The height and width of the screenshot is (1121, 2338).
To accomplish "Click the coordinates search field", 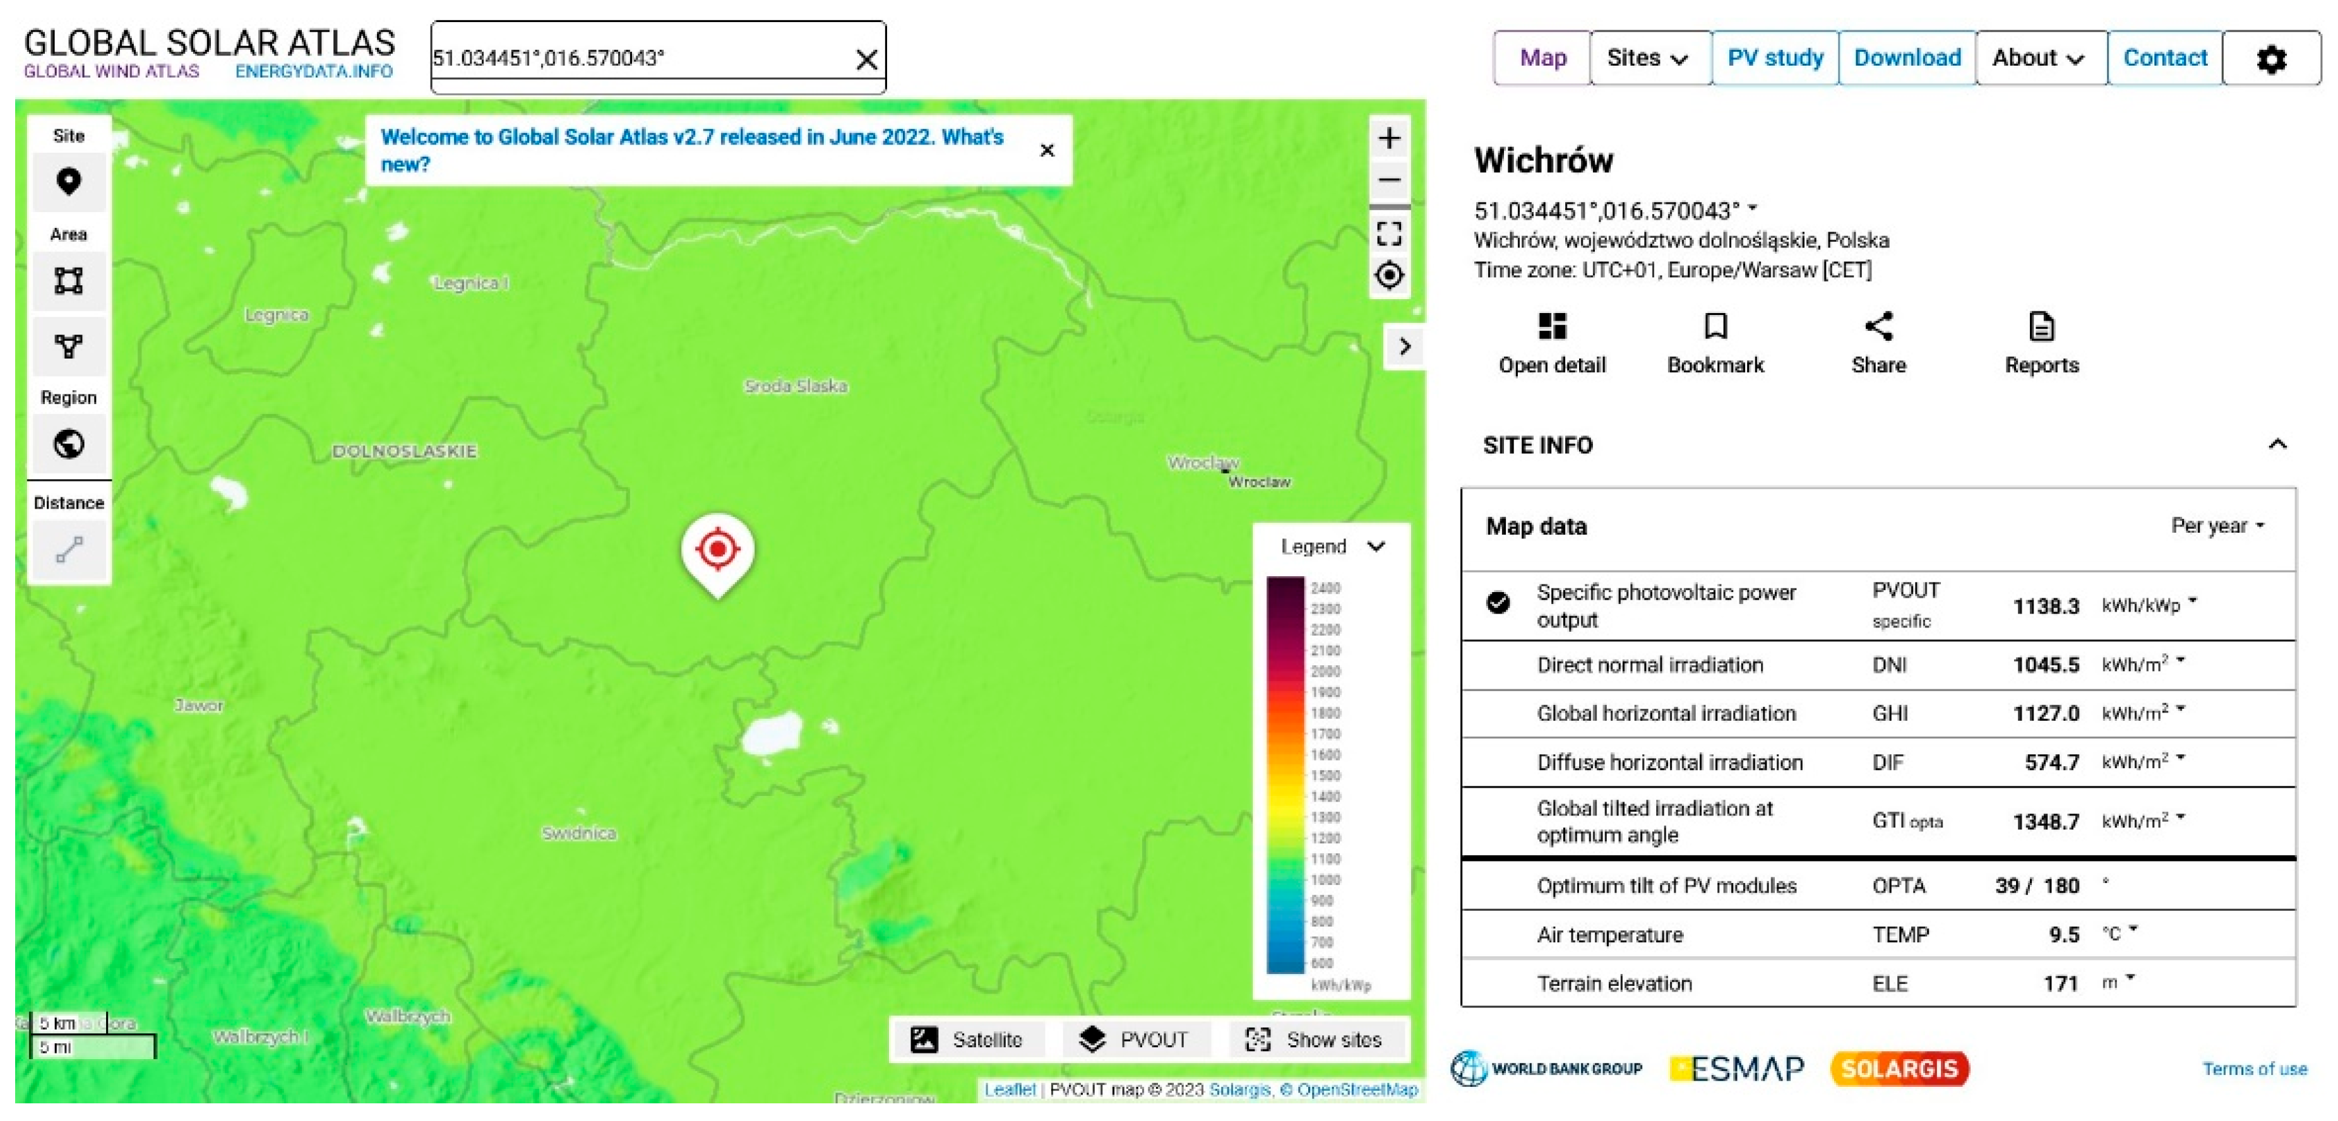I will [635, 58].
